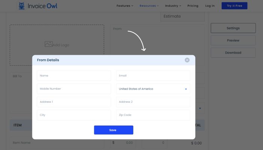Screen dimensions: 263x150
Task: Click the Address 1 field
Action: 74,102
